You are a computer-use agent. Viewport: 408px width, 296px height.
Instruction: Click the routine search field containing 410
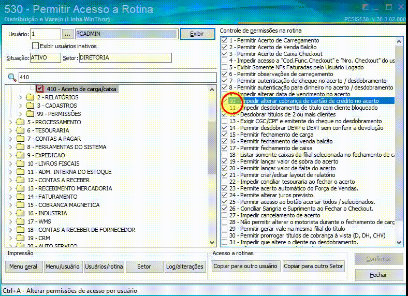[x=118, y=77]
